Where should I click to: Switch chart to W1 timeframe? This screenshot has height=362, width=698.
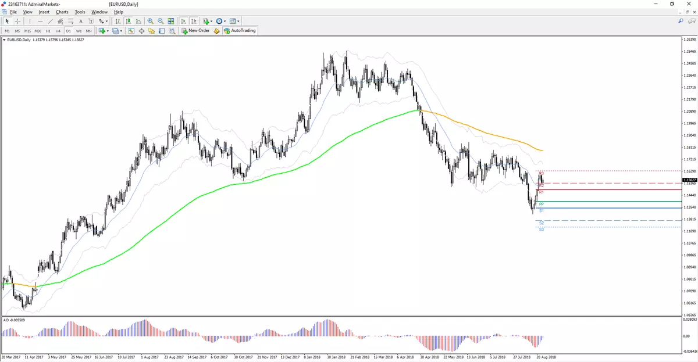point(79,31)
